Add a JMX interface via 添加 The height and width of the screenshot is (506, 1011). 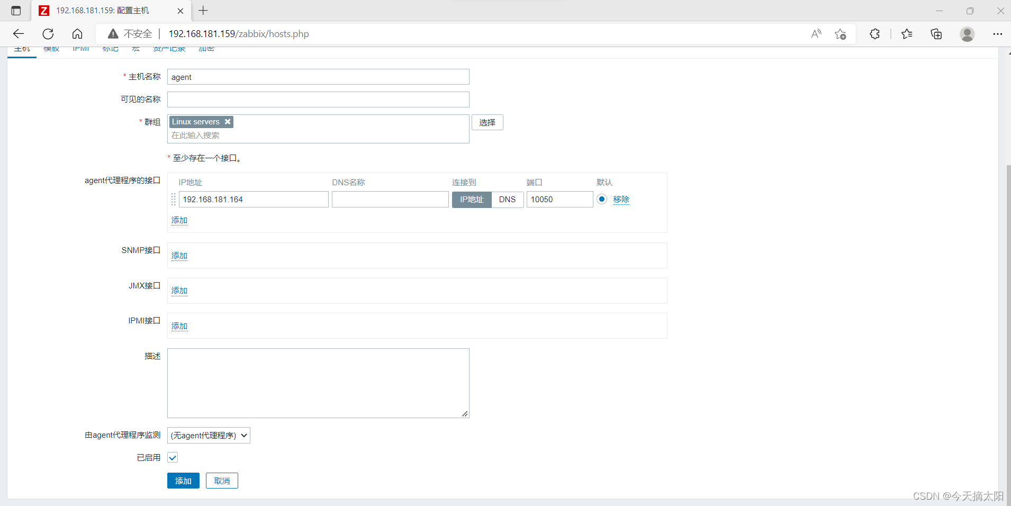pyautogui.click(x=179, y=291)
